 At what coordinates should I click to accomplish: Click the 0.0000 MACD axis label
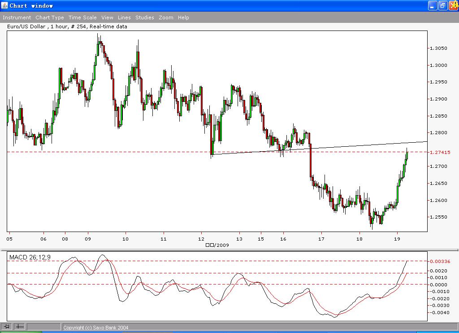438,285
